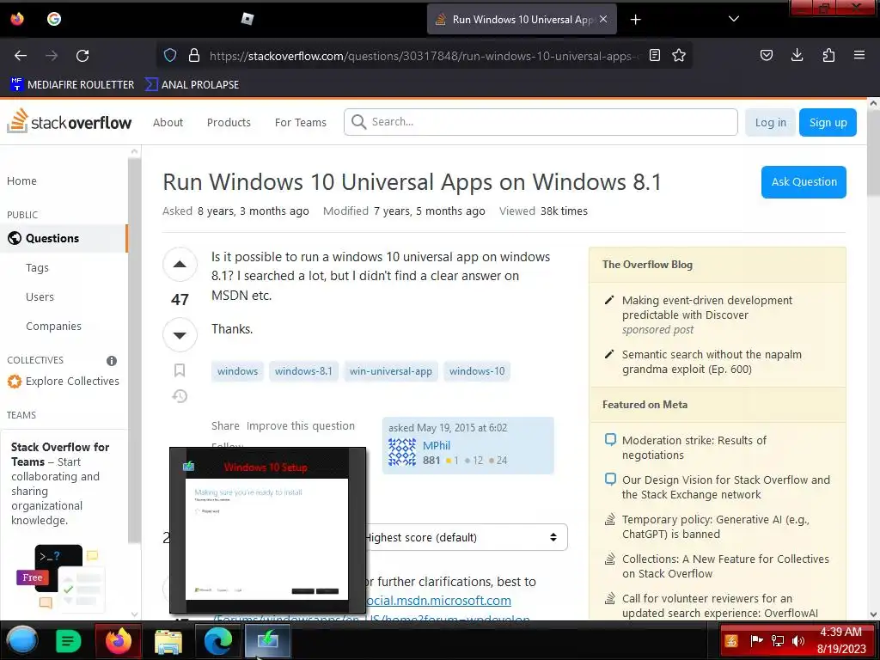Toggle reader view icon in address bar
Image resolution: width=880 pixels, height=660 pixels.
654,55
